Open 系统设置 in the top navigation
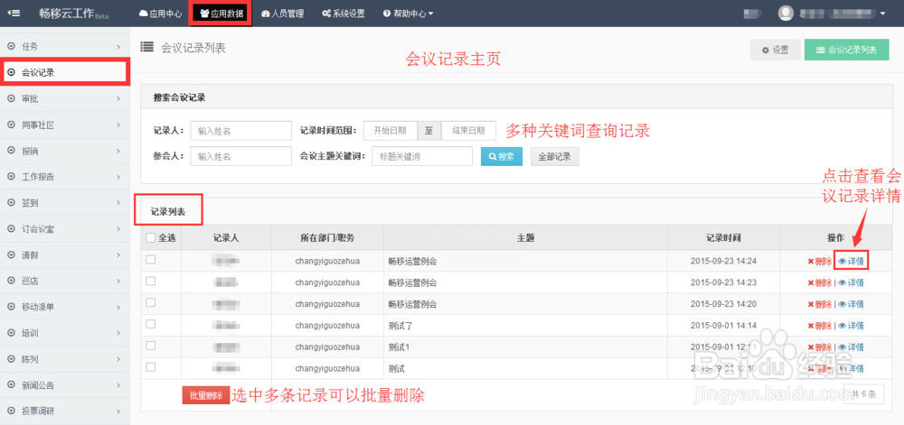 (344, 14)
